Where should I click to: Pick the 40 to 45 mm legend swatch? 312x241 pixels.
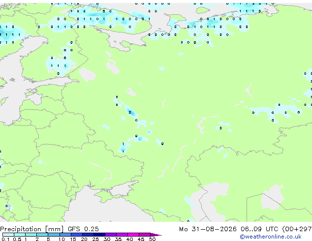pyautogui.click(x=133, y=235)
